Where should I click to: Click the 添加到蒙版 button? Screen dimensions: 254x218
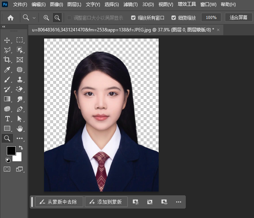click(x=106, y=202)
